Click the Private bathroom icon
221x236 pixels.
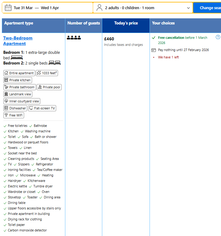[6, 87]
